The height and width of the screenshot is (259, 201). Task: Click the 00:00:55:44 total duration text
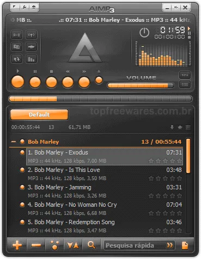26,127
